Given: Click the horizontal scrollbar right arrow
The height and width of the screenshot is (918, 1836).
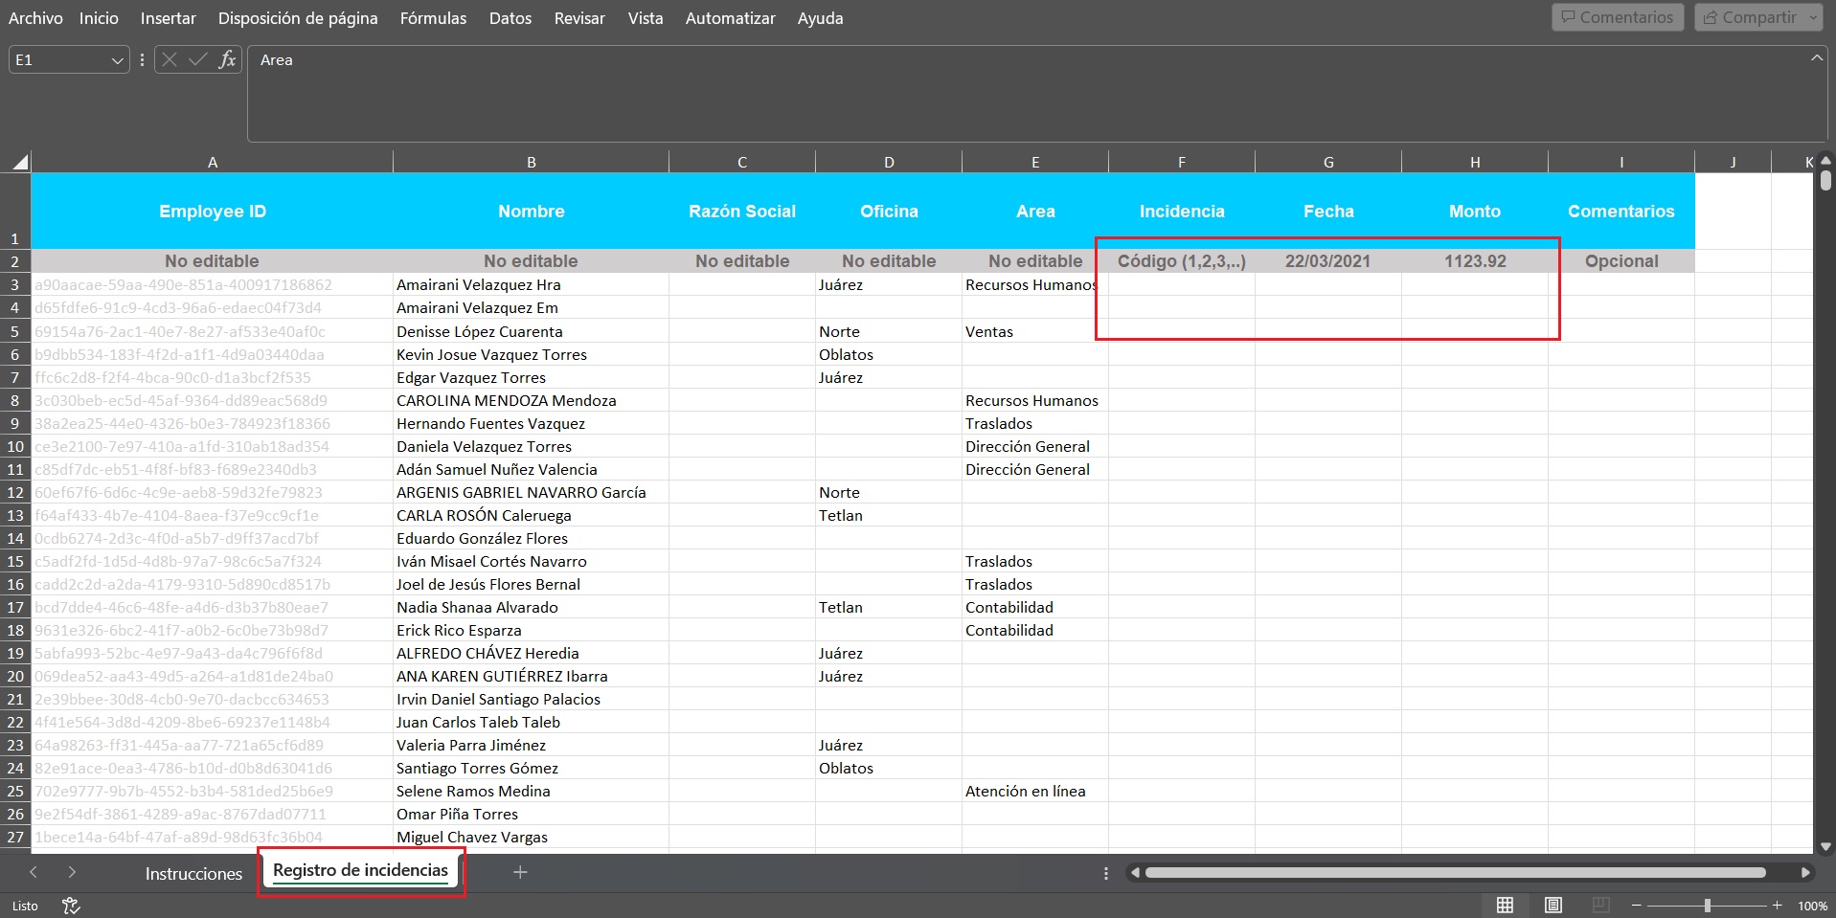Looking at the screenshot, I should 1805,872.
